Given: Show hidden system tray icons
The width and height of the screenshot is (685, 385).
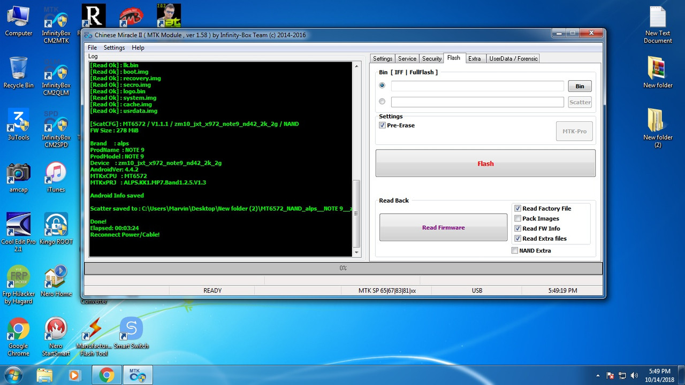Looking at the screenshot, I should coord(598,375).
